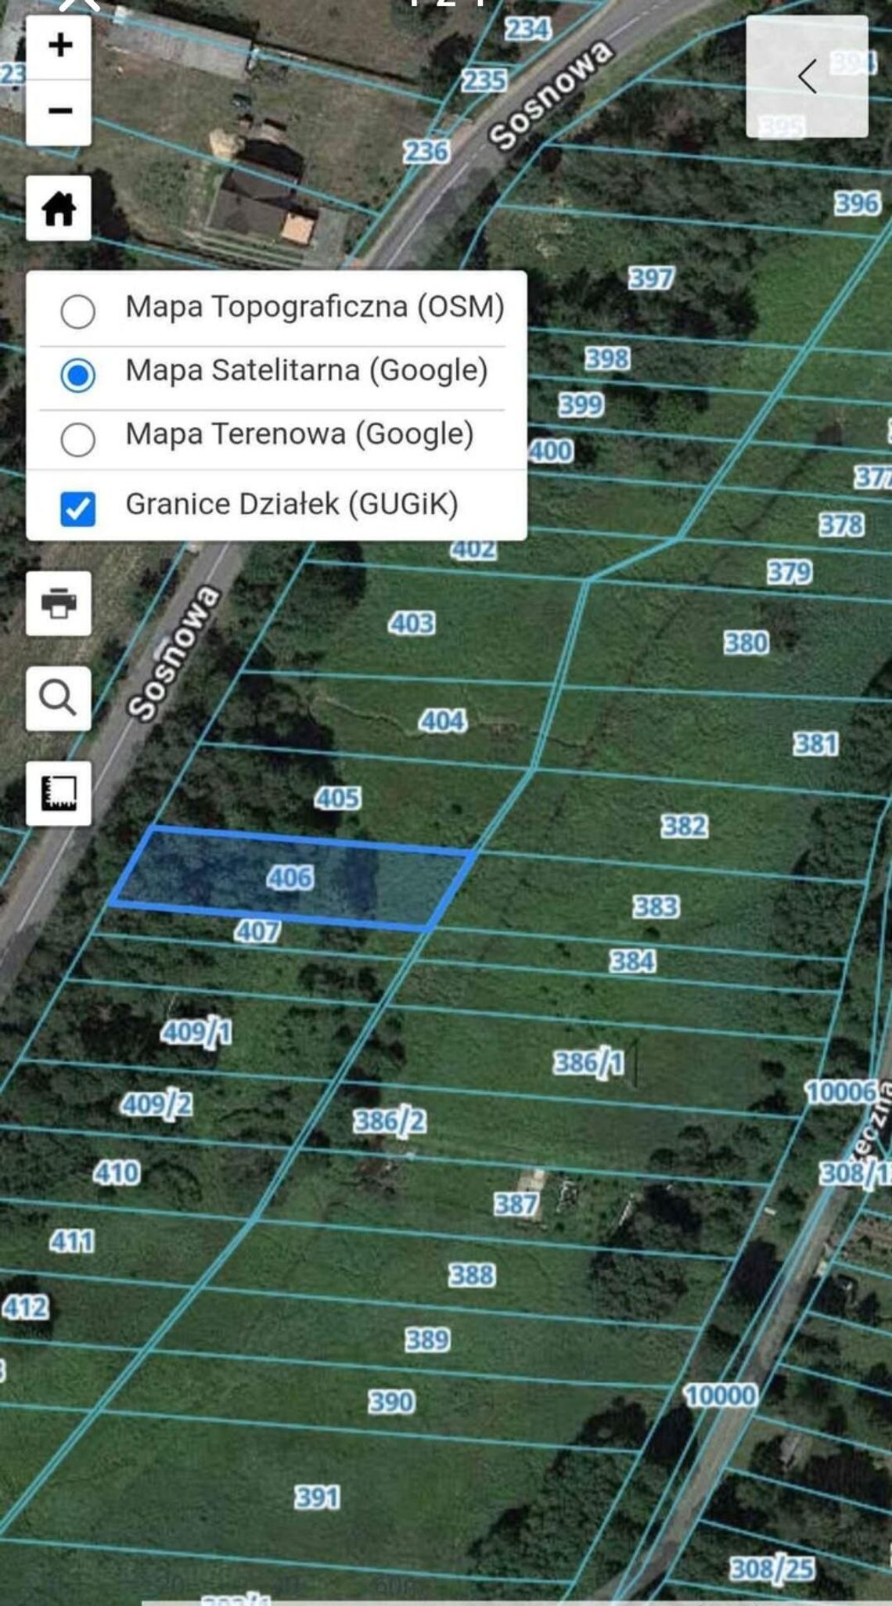Viewport: 892px width, 1606px height.
Task: Print the map using the printer icon
Action: click(59, 603)
